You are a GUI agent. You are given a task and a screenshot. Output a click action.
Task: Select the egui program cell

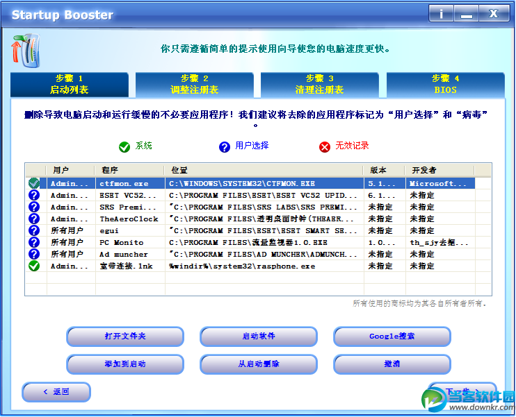[x=130, y=230]
